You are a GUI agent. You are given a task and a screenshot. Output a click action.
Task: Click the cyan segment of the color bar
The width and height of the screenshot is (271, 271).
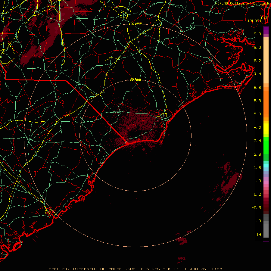[266, 166]
